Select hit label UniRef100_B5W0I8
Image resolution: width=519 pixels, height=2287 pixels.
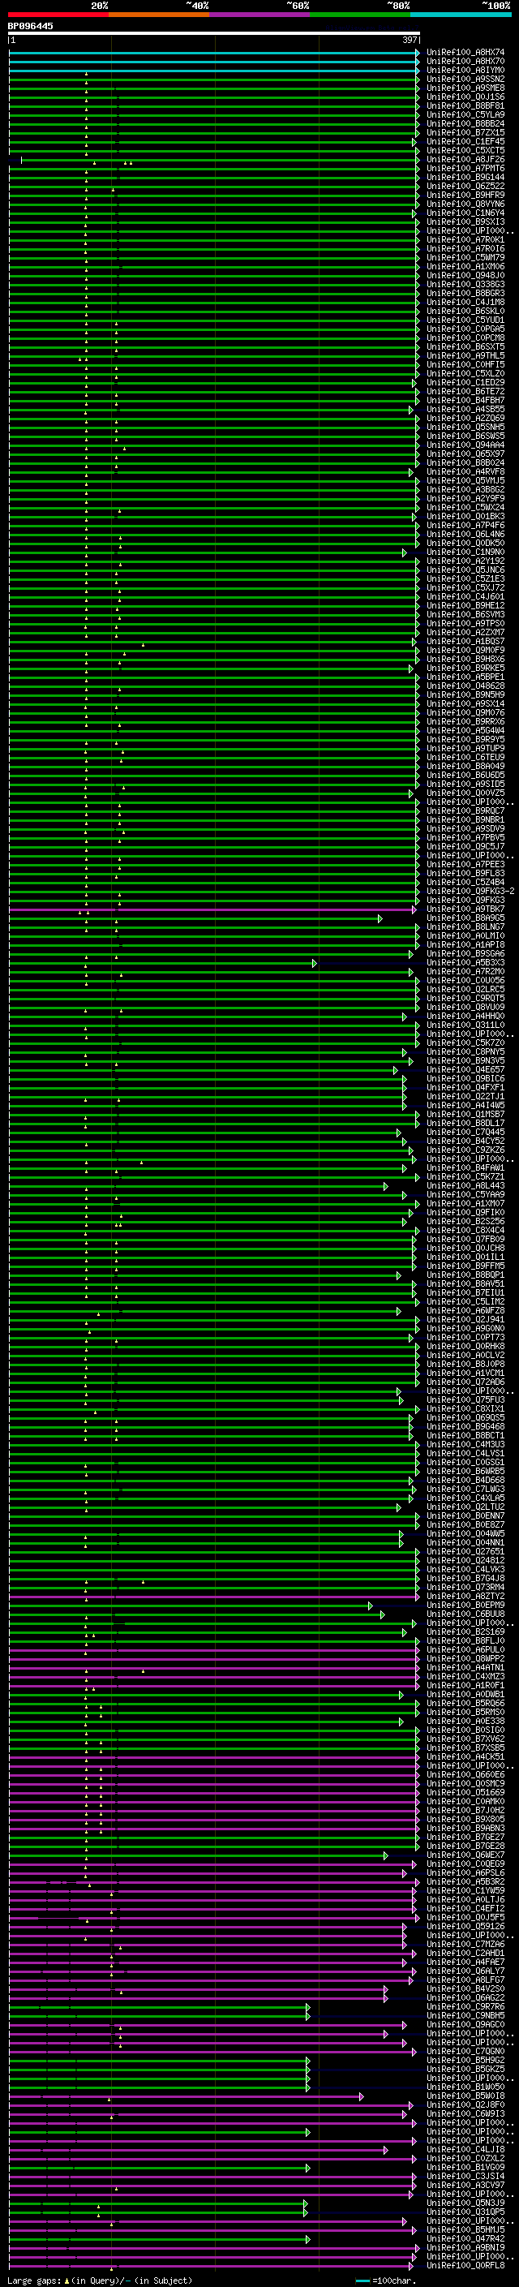(x=465, y=2096)
